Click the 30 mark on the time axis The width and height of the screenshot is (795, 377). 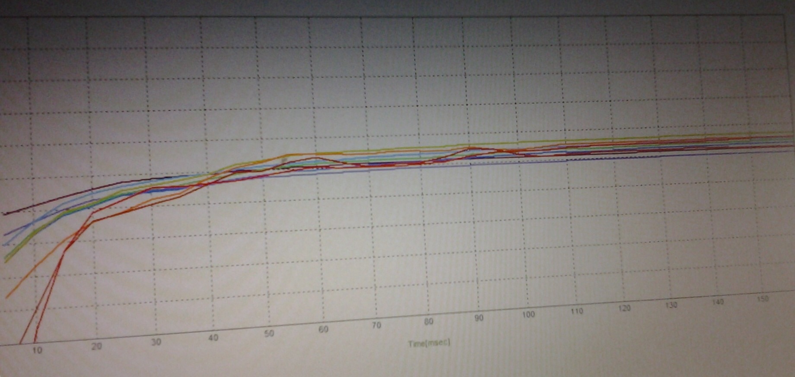point(156,342)
